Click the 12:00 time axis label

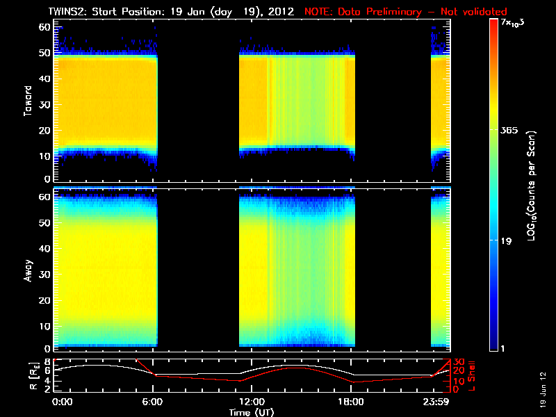252,402
